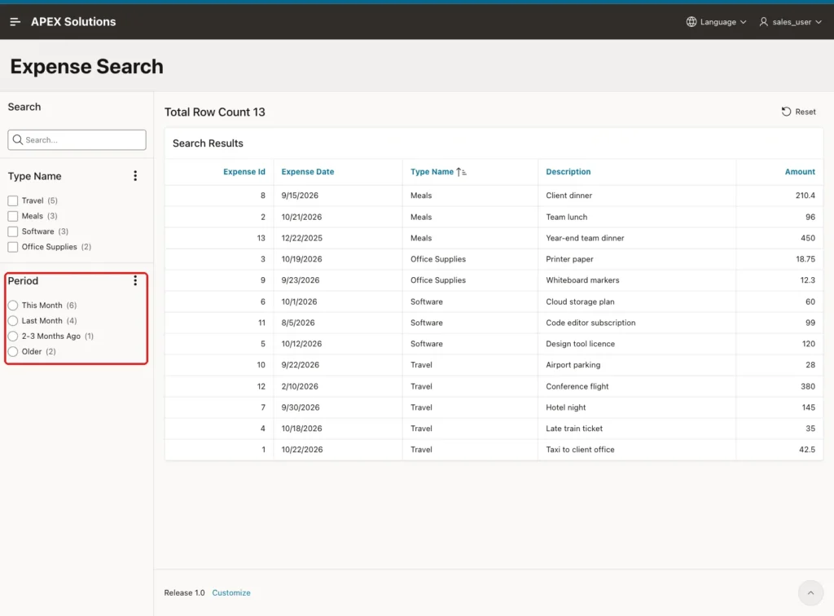This screenshot has width=834, height=616.
Task: Click the ascending sort icon beside Type Name
Action: click(461, 172)
